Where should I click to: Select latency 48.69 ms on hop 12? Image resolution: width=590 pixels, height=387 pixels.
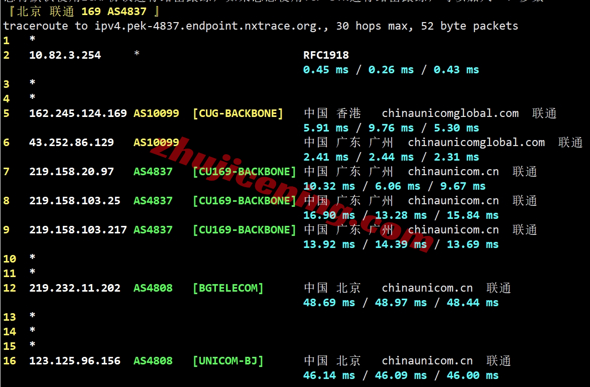pyautogui.click(x=329, y=303)
